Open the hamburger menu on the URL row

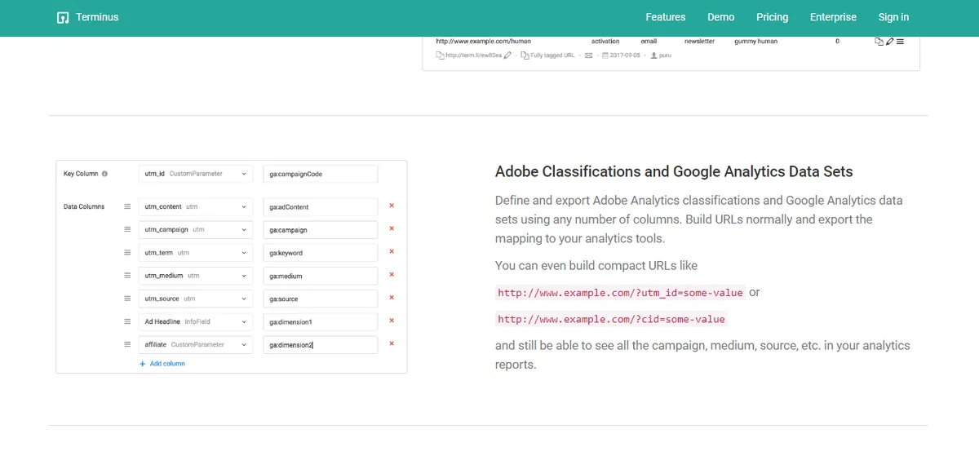click(x=900, y=41)
